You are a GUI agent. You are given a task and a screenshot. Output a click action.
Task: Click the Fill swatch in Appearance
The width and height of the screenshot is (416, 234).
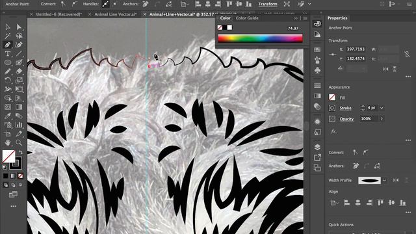pos(332,97)
